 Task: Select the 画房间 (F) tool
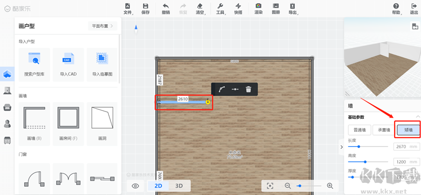(x=68, y=124)
